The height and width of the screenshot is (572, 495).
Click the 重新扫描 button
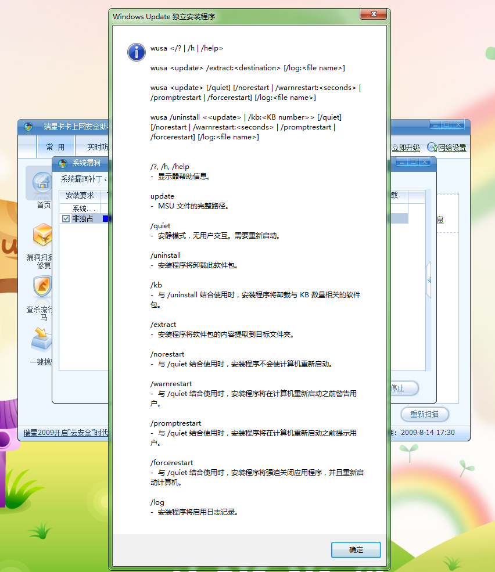pyautogui.click(x=425, y=415)
